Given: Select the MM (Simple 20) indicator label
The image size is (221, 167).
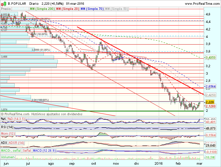Looking at the screenshot, I should 68,9.
